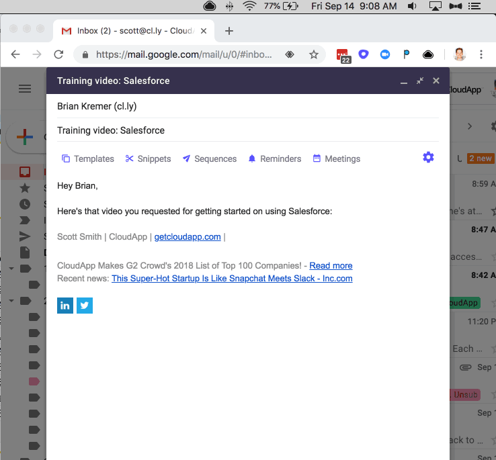This screenshot has height=460, width=496.
Task: Open the LinkedIn icon in the signature
Action: coord(65,306)
